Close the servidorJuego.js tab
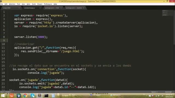 pos(40,8)
